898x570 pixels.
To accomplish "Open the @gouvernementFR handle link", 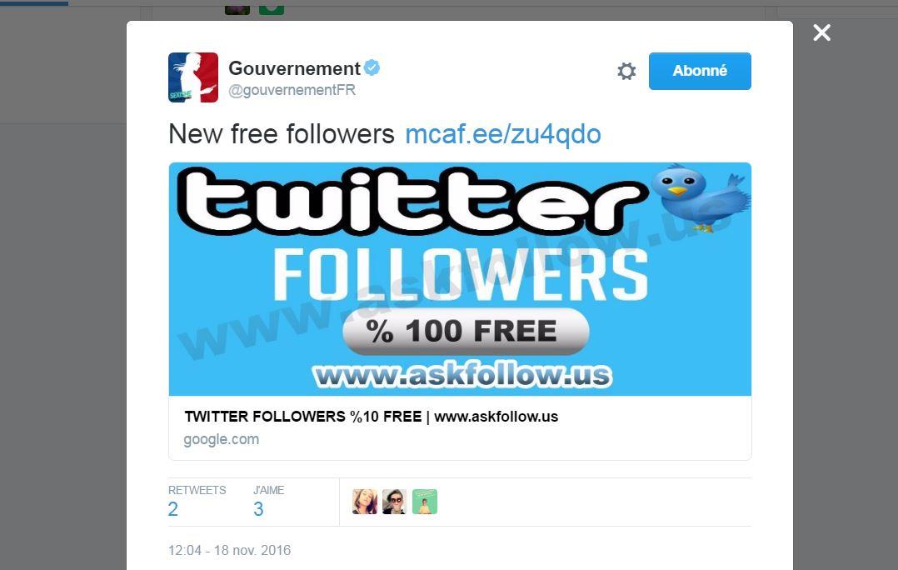I will 292,90.
